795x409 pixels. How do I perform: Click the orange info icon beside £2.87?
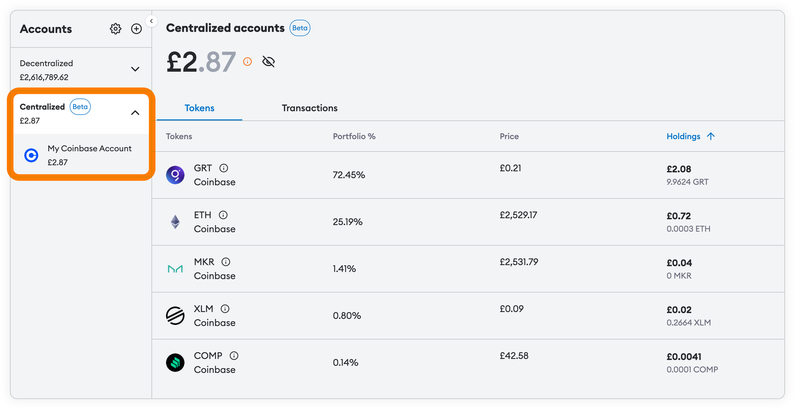pos(247,62)
